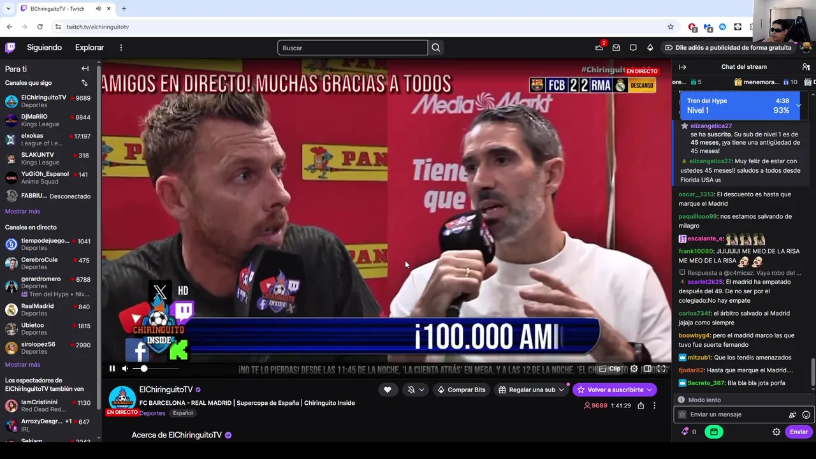Image resolution: width=816 pixels, height=459 pixels.
Task: Open elxokas channel in sidebar
Action: pyautogui.click(x=48, y=139)
